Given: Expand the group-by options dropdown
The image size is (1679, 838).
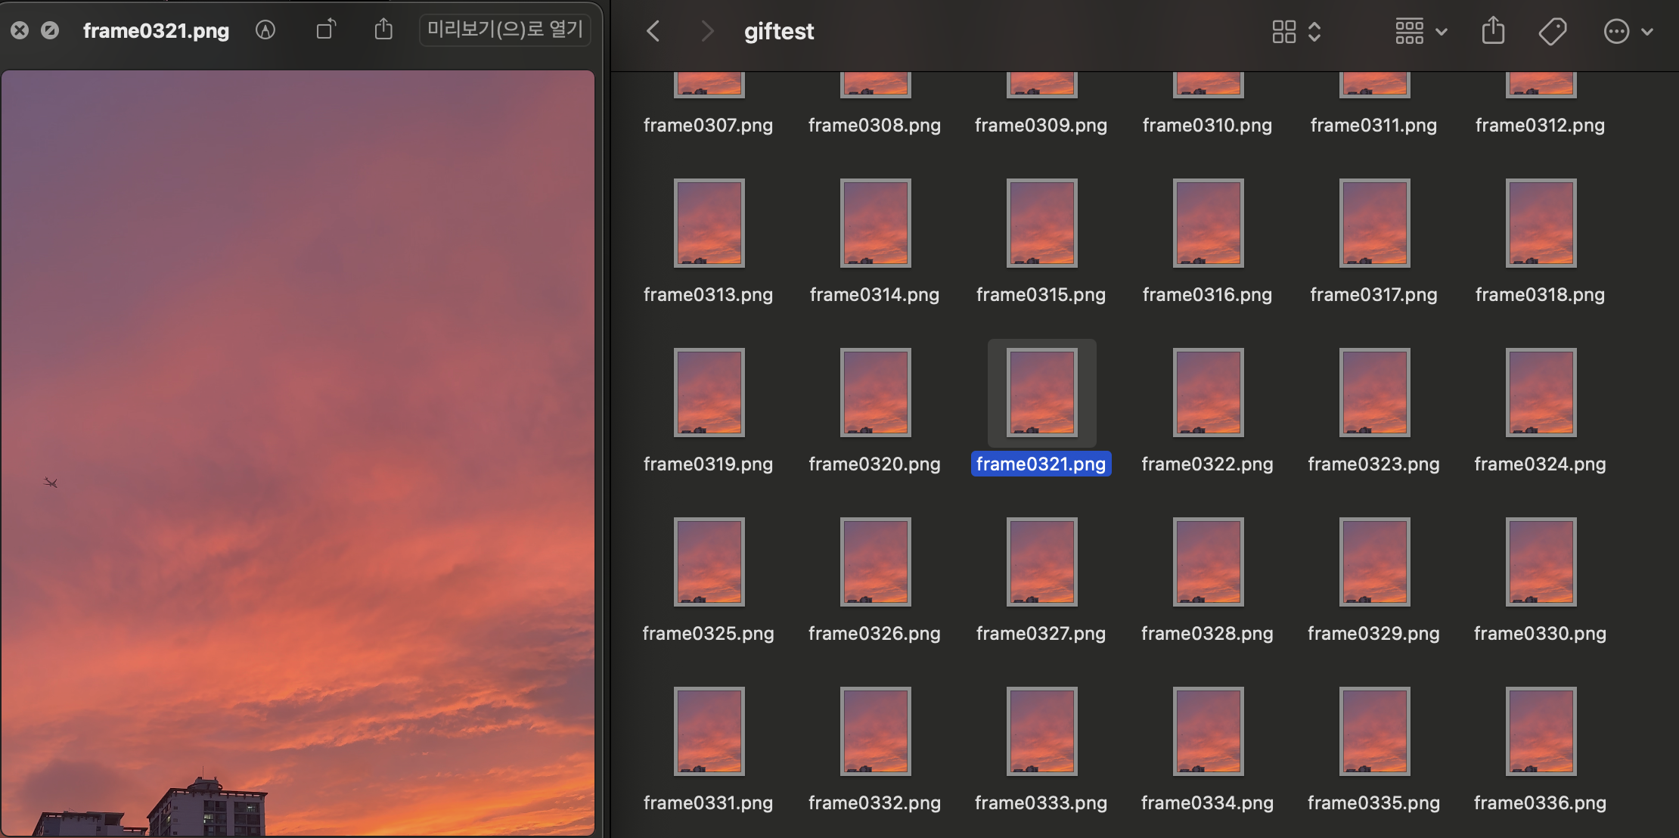Looking at the screenshot, I should pos(1421,31).
